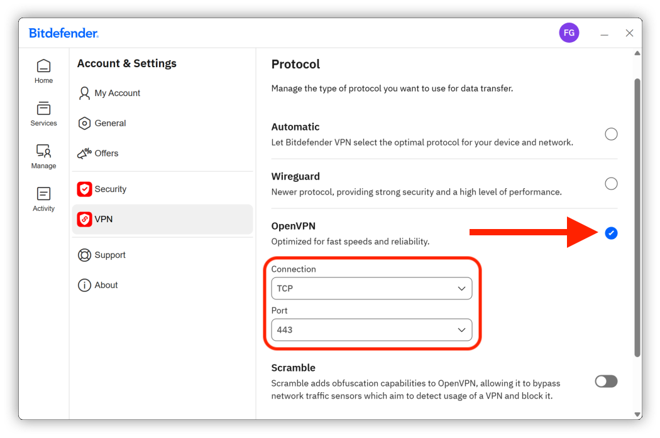Toggle the Scramble switch on

point(606,382)
